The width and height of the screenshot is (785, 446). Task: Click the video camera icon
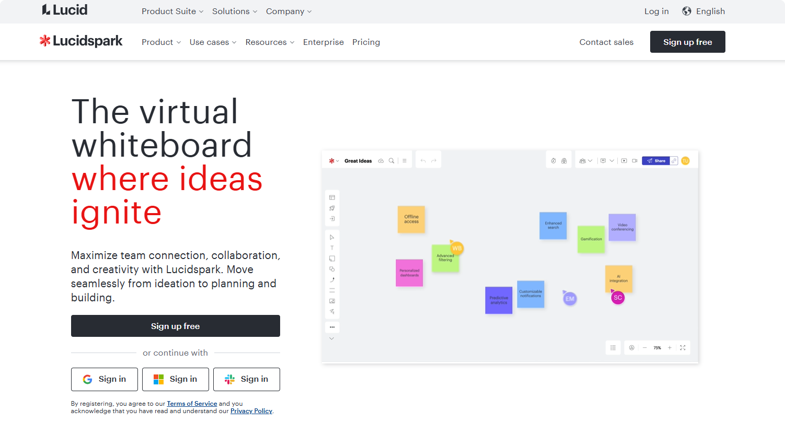[634, 161]
